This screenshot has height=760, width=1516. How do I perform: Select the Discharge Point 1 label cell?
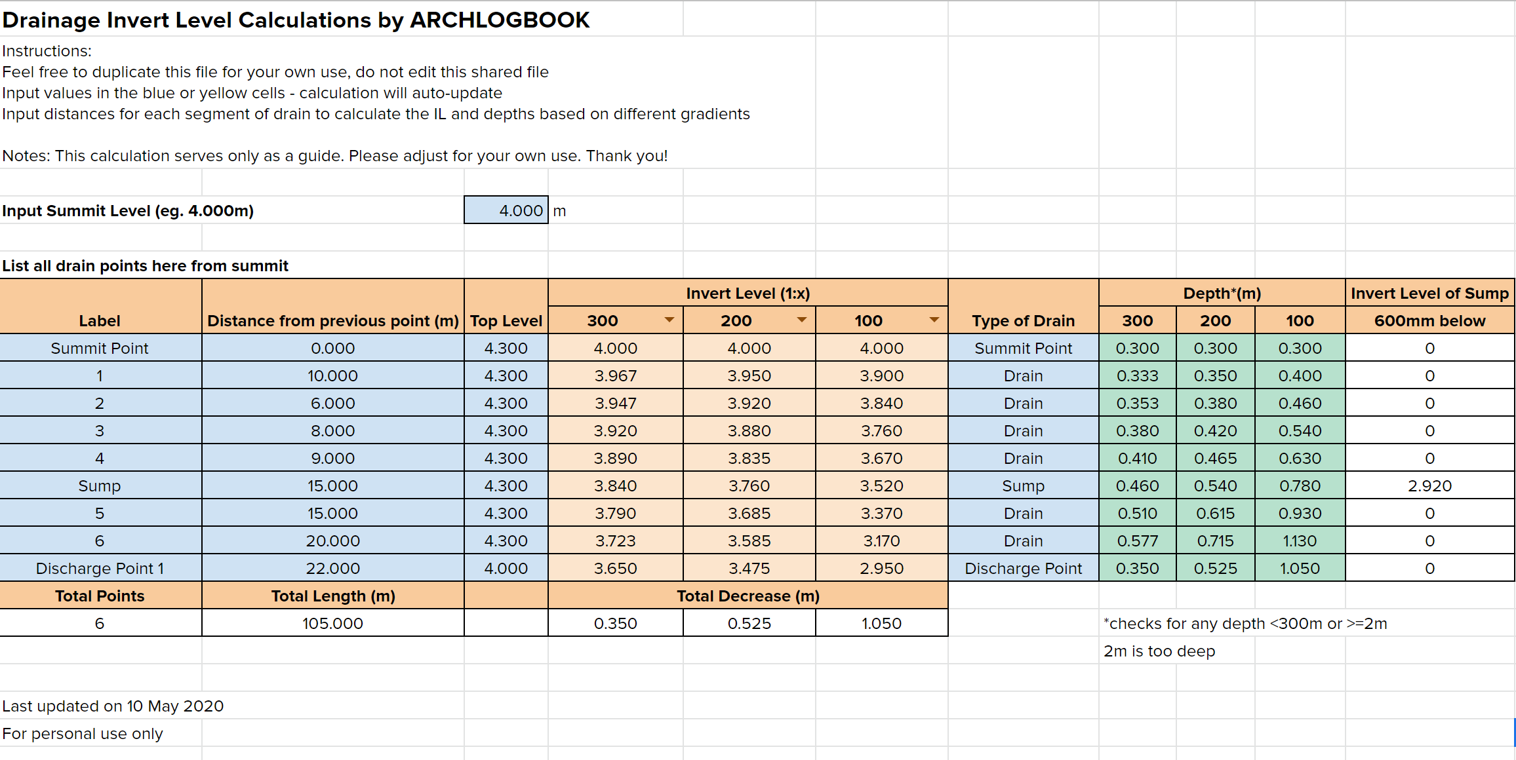100,568
